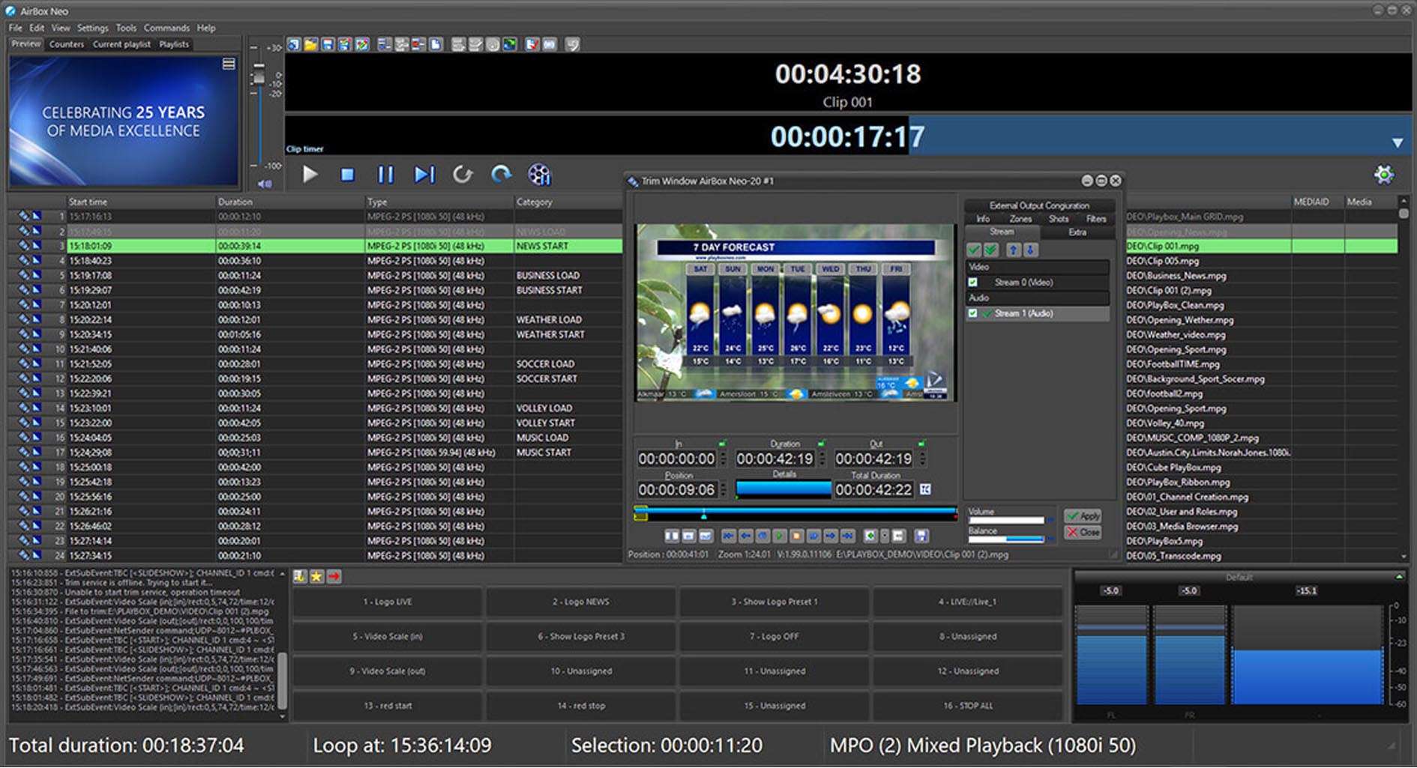Click the open playlist folder icon
The height and width of the screenshot is (768, 1417).
[x=311, y=45]
